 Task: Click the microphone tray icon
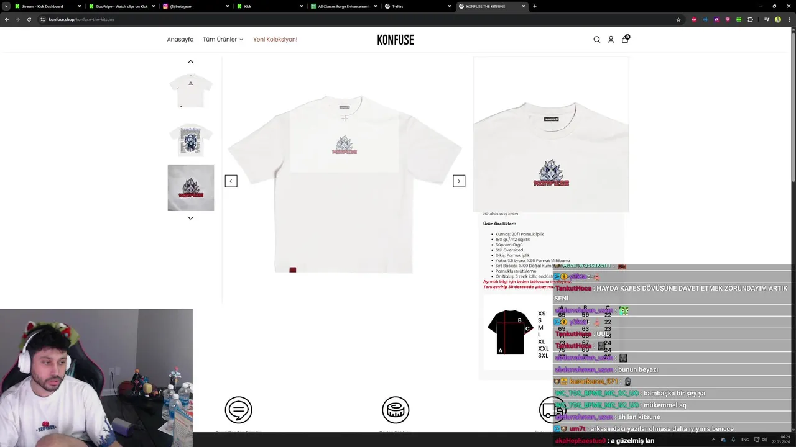pos(733,440)
